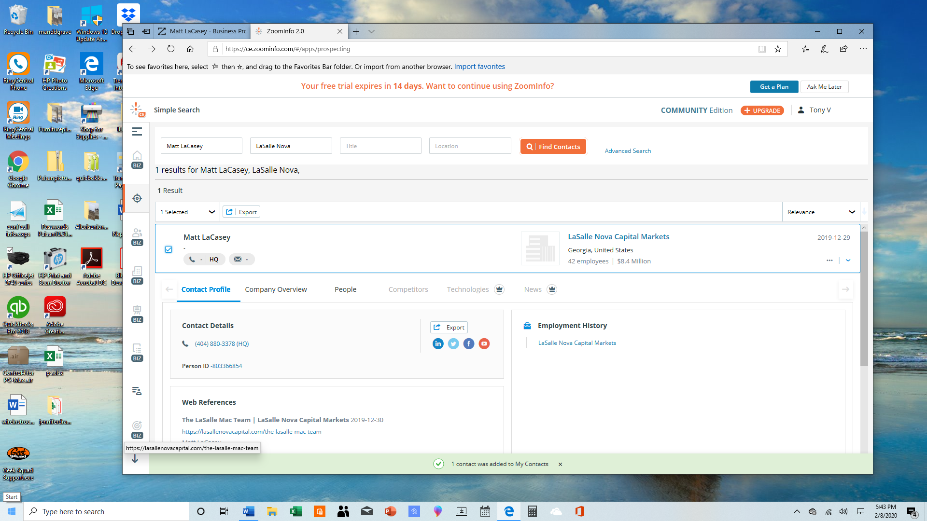
Task: Switch to People tab
Action: coord(346,289)
